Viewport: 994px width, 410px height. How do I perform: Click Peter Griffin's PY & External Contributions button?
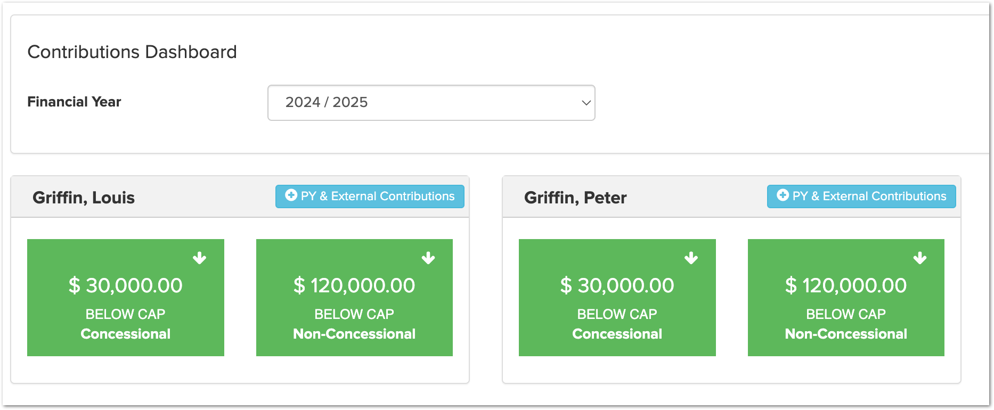[x=861, y=196]
